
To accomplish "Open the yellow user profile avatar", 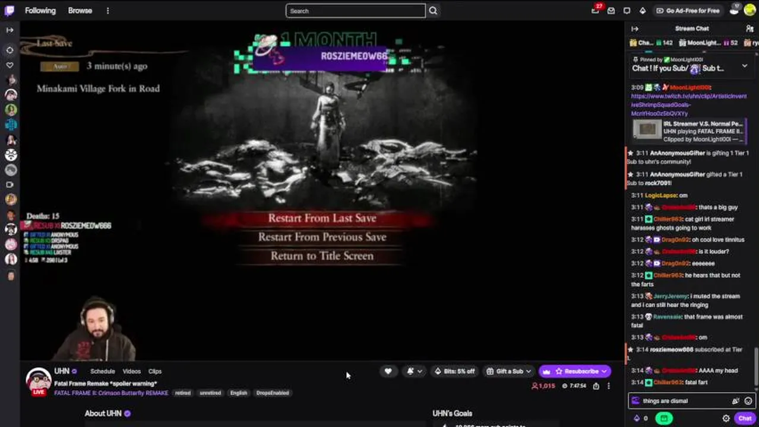I will (x=749, y=10).
